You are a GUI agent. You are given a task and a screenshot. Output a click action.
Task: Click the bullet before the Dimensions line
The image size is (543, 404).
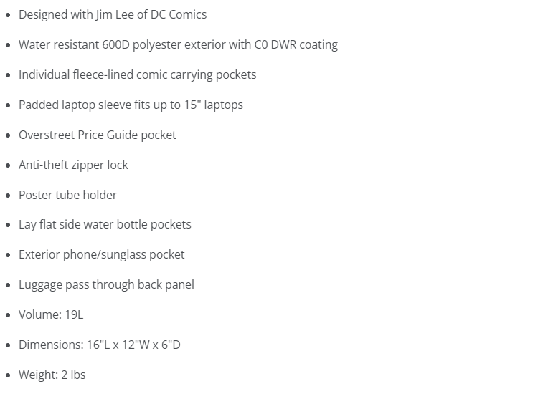tap(8, 345)
